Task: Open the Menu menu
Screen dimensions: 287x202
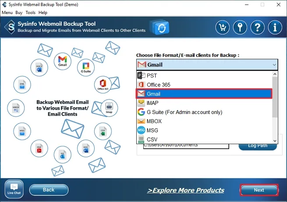Action: pos(7,13)
